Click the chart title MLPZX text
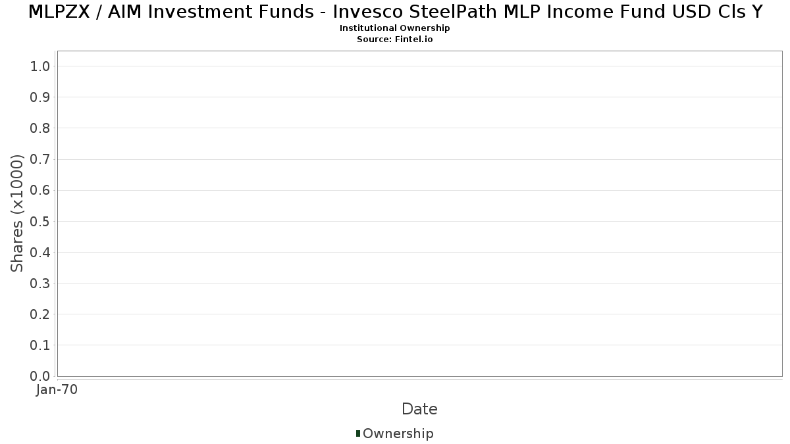 point(395,11)
